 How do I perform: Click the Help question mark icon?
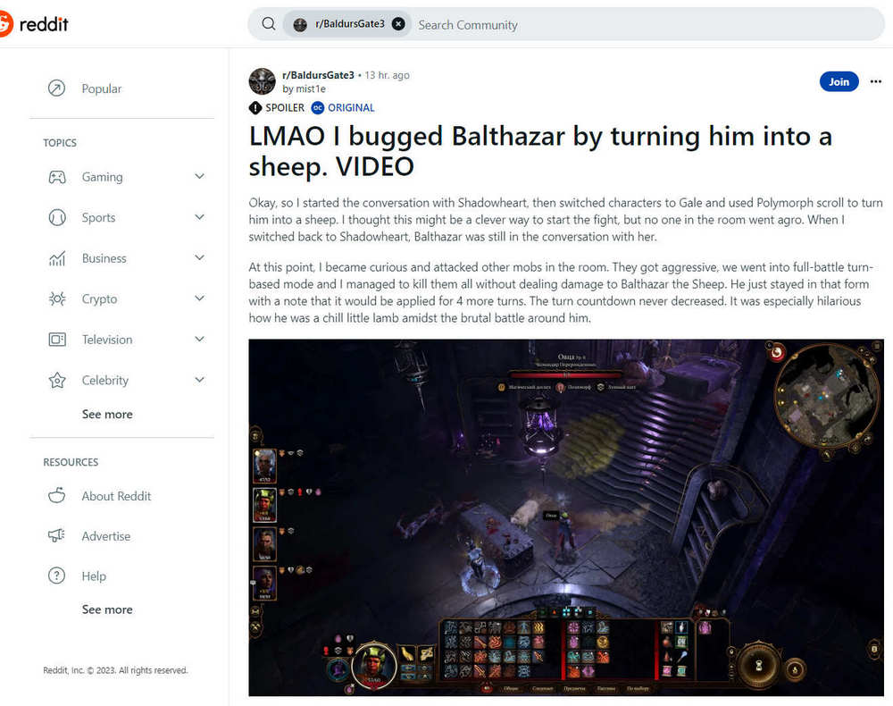click(x=57, y=576)
